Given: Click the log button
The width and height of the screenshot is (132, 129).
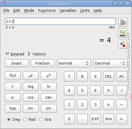Looking at the screenshot, I should pyautogui.click(x=31, y=87).
